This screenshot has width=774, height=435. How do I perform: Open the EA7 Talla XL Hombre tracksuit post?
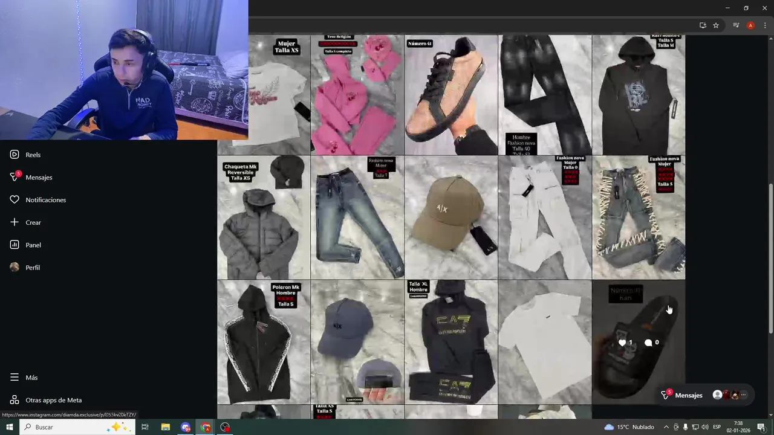coord(451,342)
